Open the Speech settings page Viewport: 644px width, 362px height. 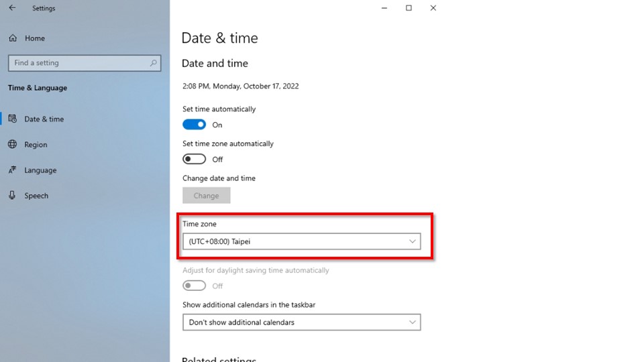point(36,196)
